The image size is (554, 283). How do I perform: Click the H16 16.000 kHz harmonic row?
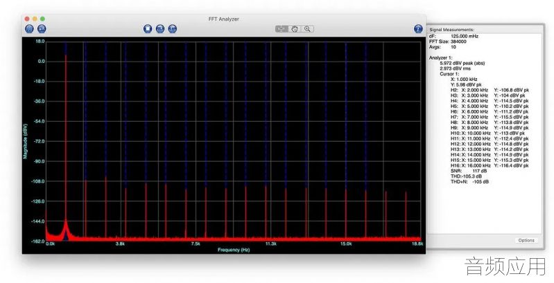point(490,165)
